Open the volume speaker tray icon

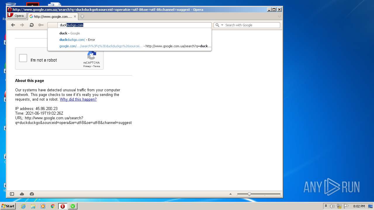coord(332,206)
